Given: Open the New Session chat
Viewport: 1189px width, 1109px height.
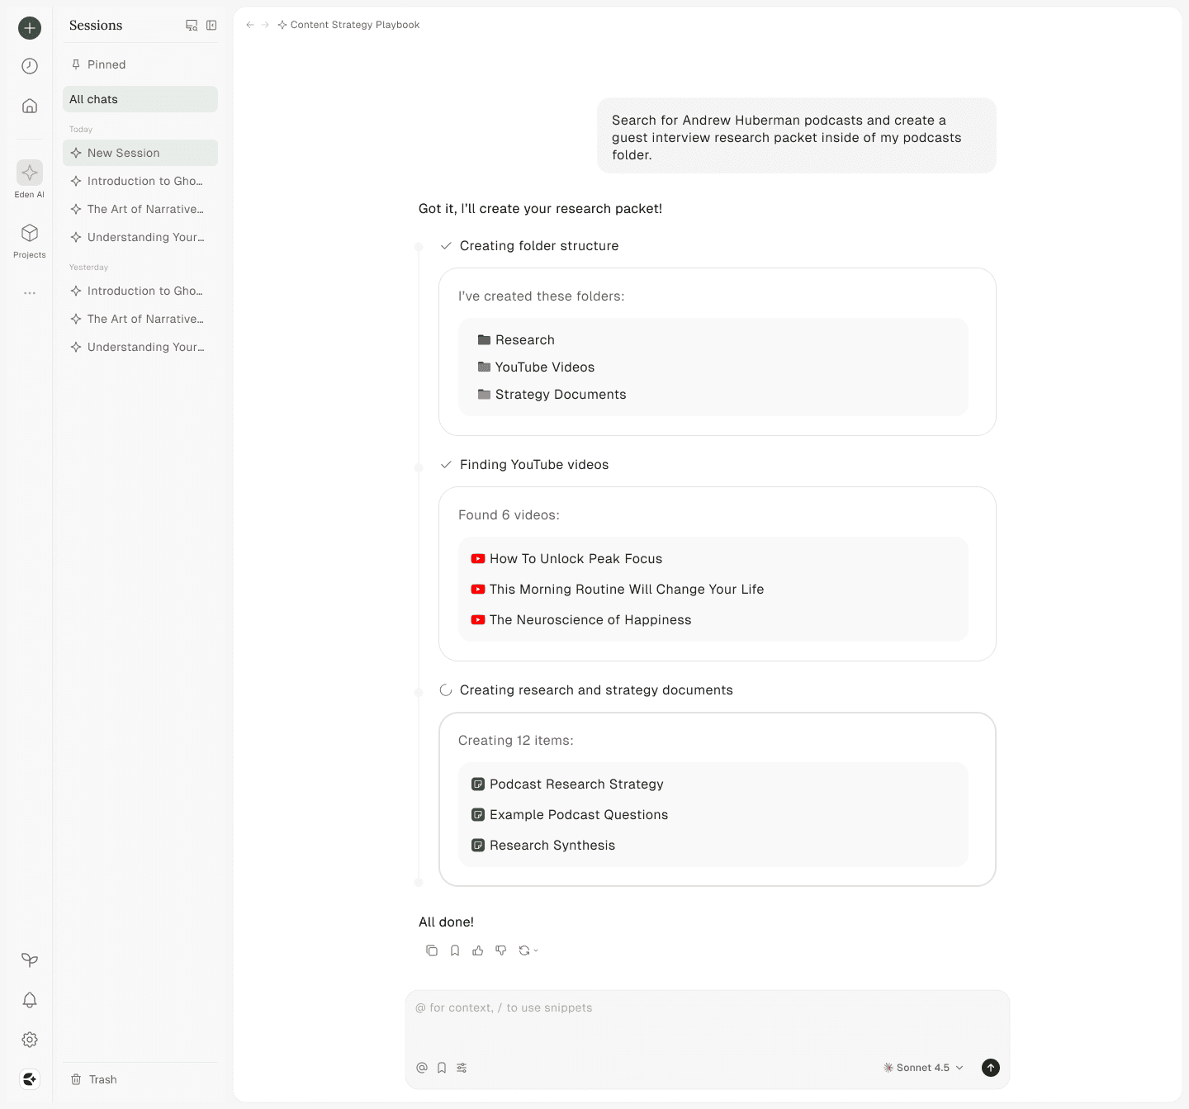Looking at the screenshot, I should 140,153.
